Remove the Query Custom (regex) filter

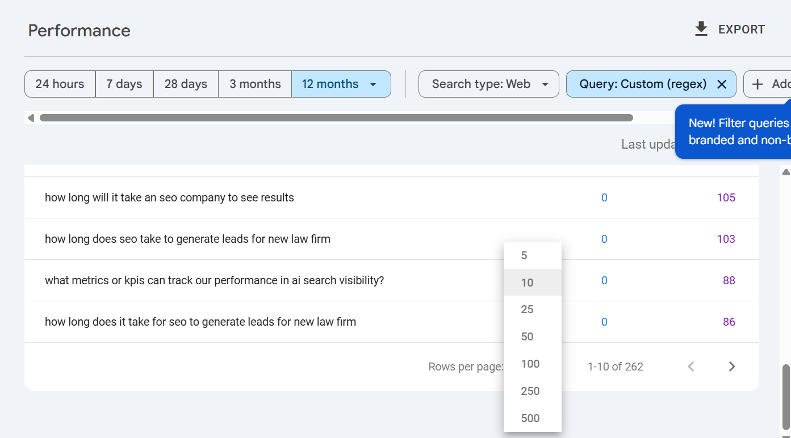pos(722,85)
